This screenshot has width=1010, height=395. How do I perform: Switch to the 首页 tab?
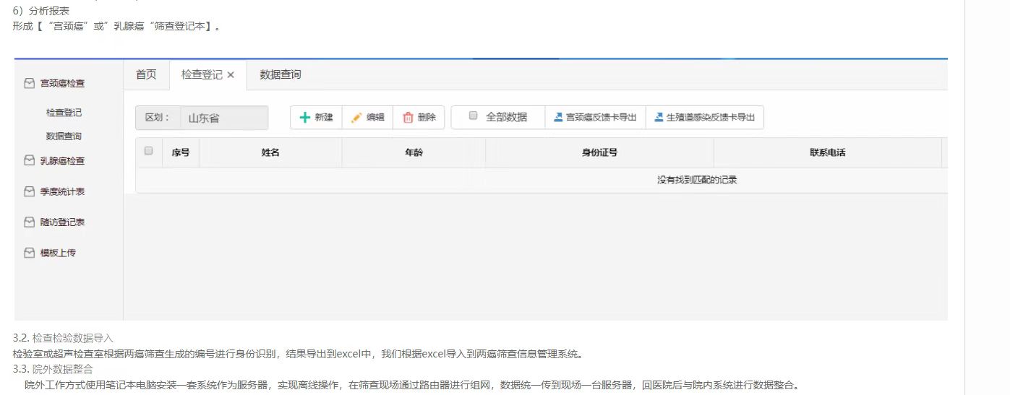coord(146,74)
